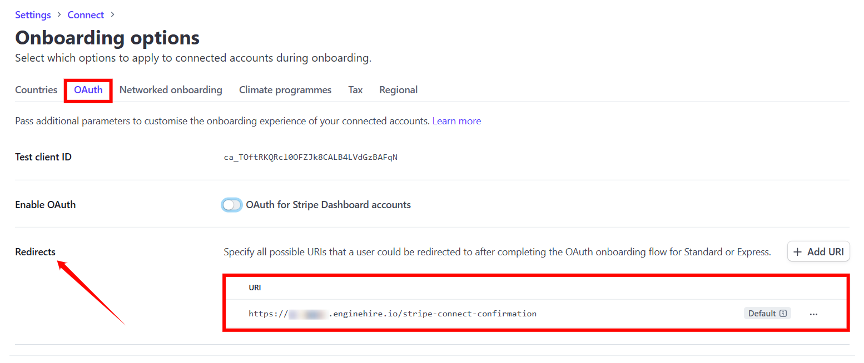The image size is (864, 363).
Task: Open the Networked onboarding tab
Action: tap(171, 90)
